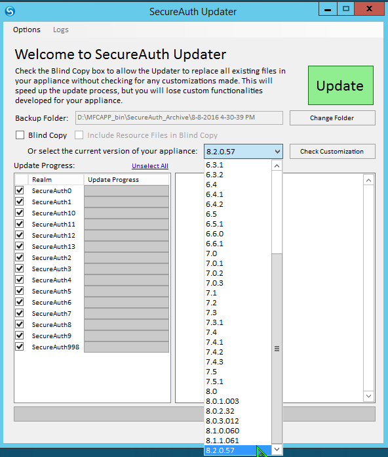Click the version list scrollbar thumb

click(x=277, y=349)
